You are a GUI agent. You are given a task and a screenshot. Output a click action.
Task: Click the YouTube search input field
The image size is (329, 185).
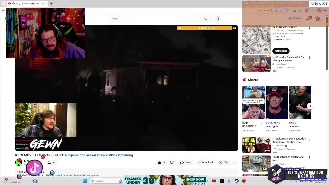point(155,18)
